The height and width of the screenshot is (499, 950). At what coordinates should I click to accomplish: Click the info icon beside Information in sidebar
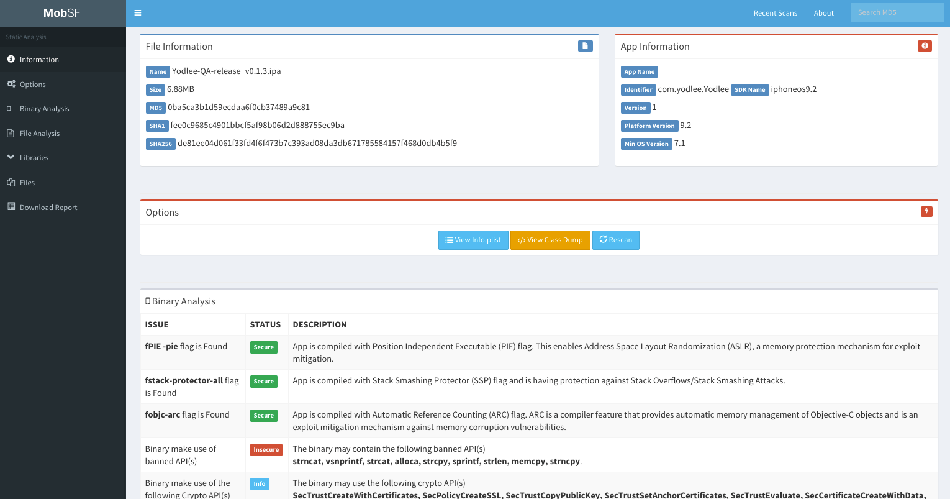click(11, 59)
